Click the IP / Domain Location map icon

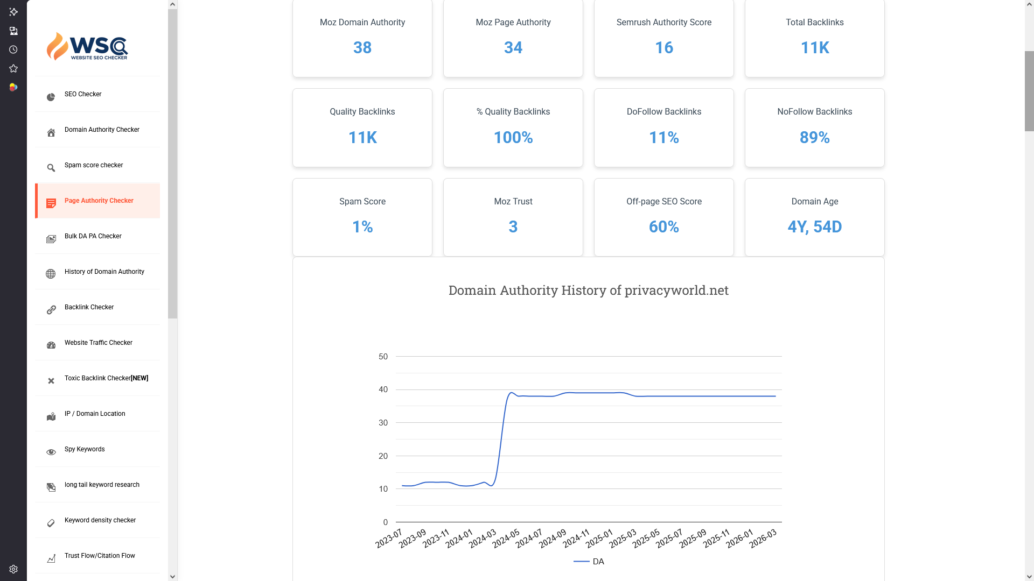coord(51,416)
